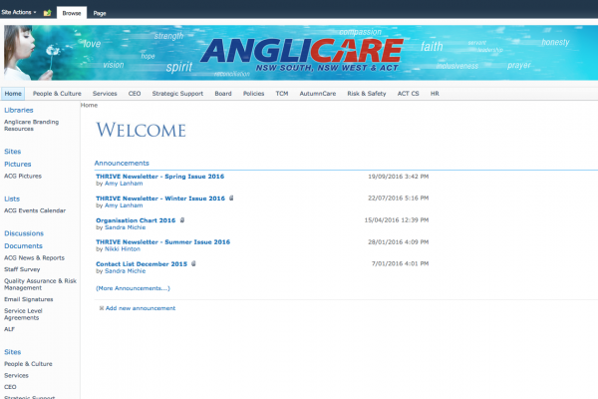Select the Home navigation tab
The width and height of the screenshot is (598, 399).
(x=13, y=94)
